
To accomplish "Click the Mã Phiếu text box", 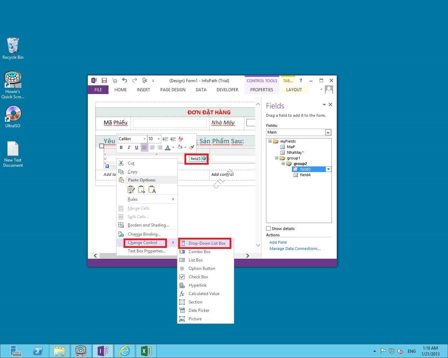I will click(170, 123).
